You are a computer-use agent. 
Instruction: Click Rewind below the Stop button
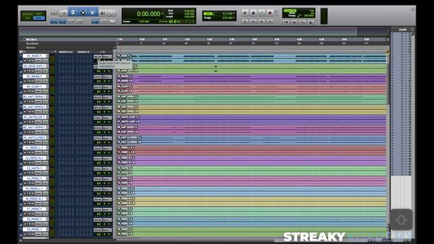253,21
